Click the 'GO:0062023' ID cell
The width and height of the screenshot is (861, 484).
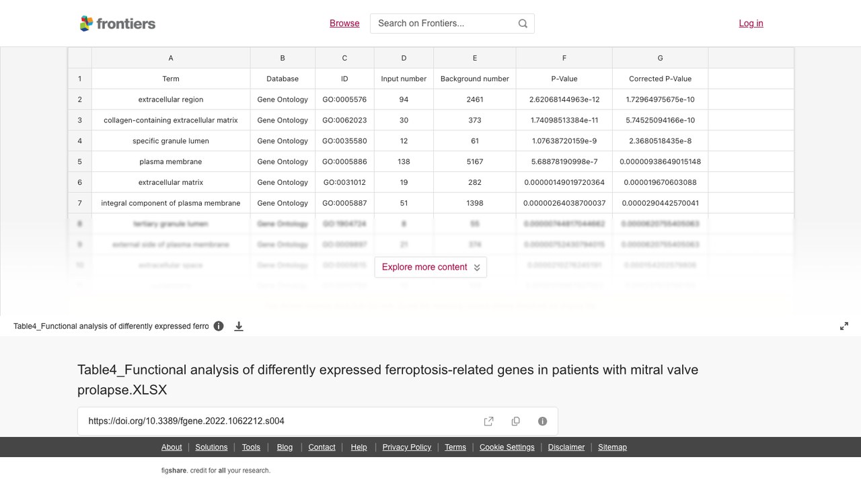(344, 120)
